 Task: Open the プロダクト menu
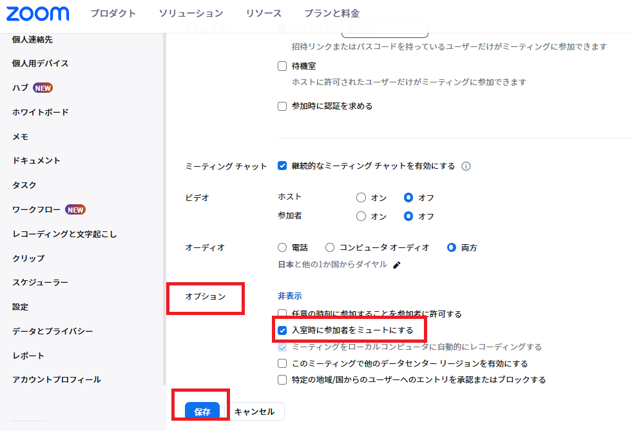[x=113, y=14]
